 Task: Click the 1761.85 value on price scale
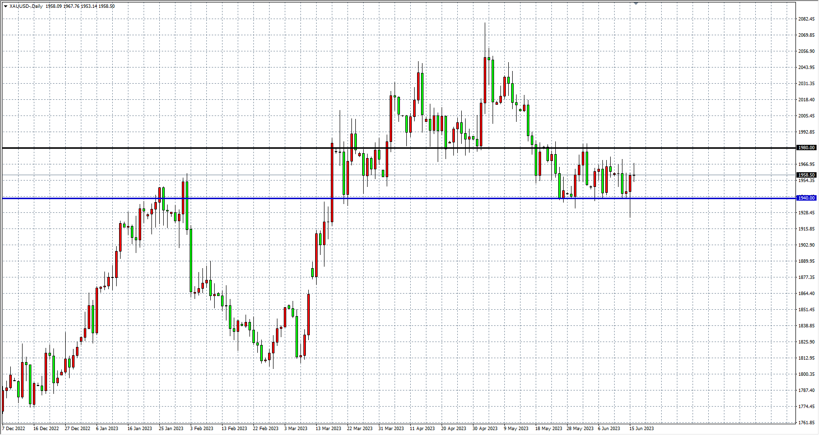click(x=806, y=422)
